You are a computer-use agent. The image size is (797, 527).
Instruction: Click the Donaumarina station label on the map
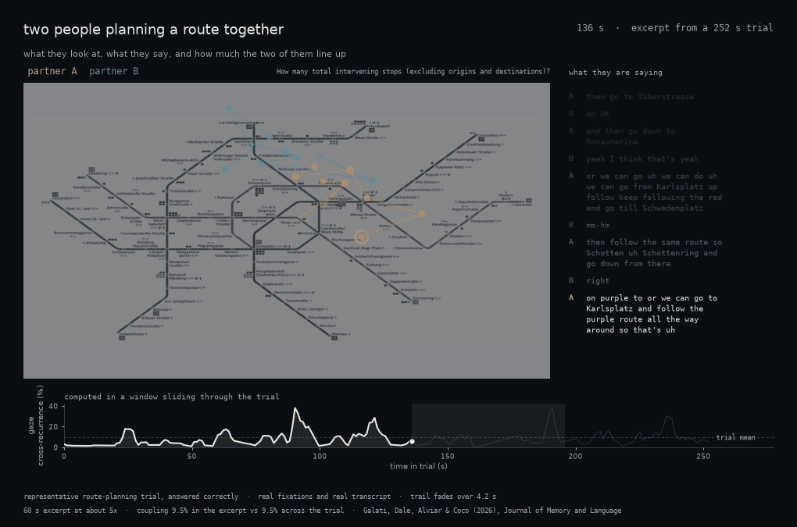409,247
